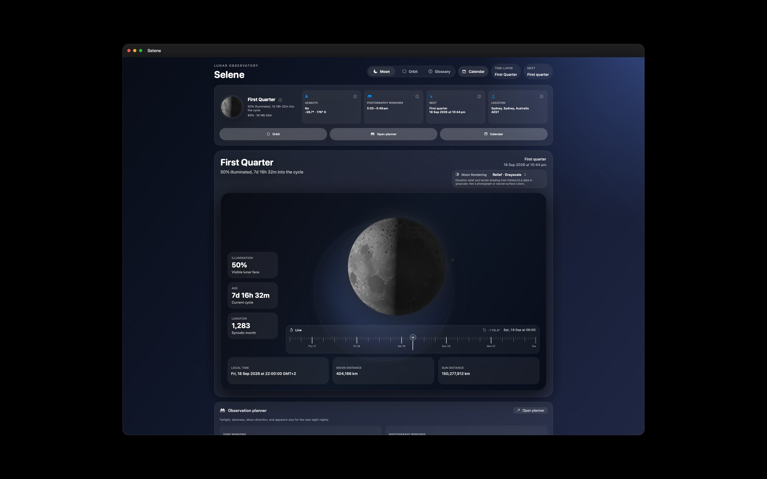Click Sydney, Sydney, Australia location text

coord(510,108)
